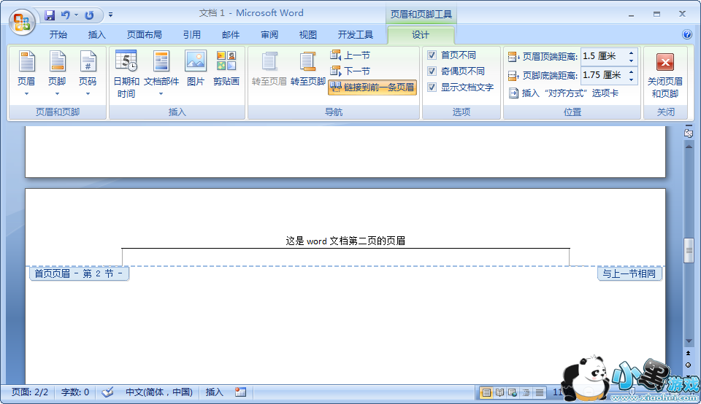Expand 文档部件 dropdown arrow
Screen dimensions: 701x404
tap(161, 94)
